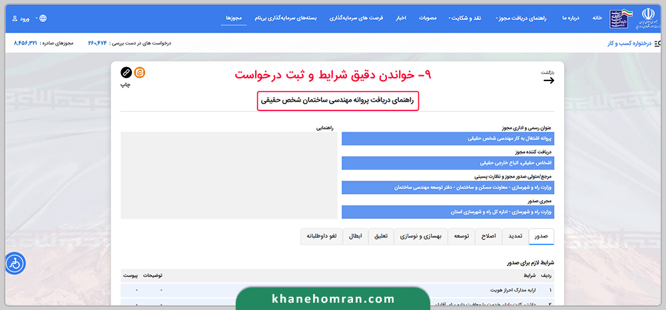Click the globe language icon

[x=43, y=18]
